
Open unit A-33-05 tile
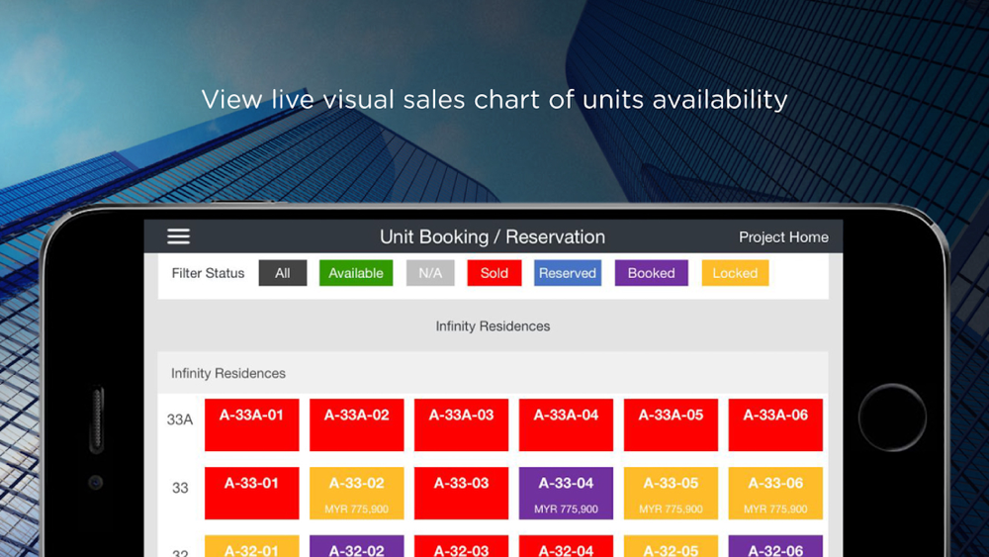(671, 494)
